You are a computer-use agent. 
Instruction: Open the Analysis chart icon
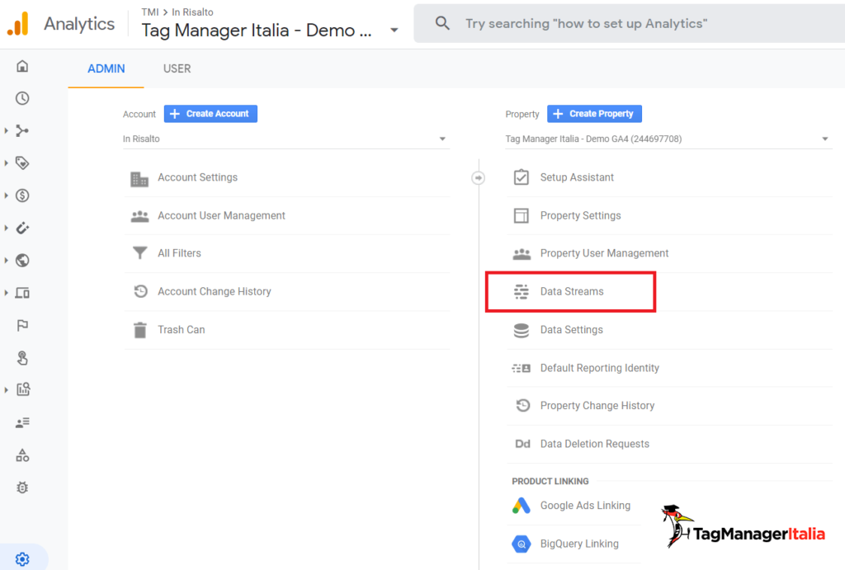(x=23, y=389)
